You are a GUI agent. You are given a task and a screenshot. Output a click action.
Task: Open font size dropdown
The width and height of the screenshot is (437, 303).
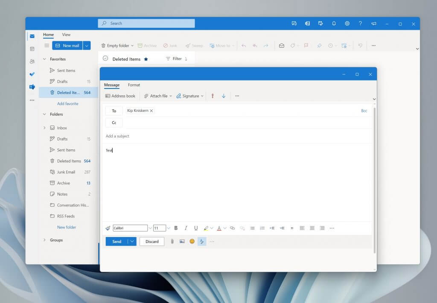168,228
